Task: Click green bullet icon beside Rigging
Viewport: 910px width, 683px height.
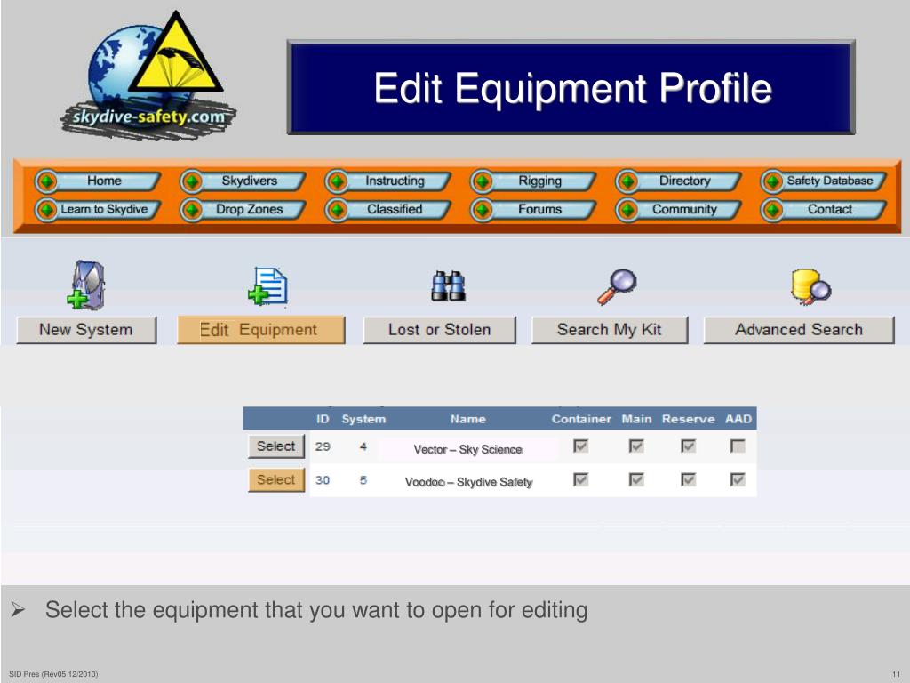Action: (x=482, y=181)
